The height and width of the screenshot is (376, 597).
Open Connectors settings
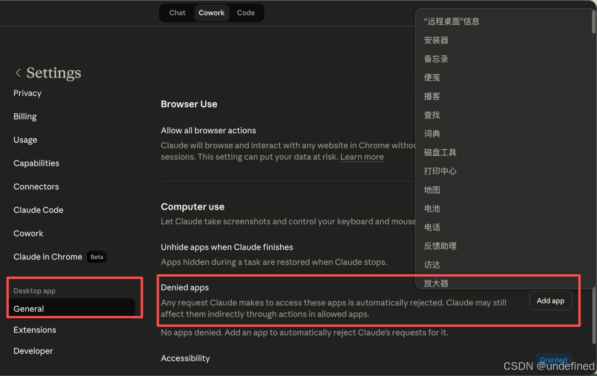pos(36,187)
